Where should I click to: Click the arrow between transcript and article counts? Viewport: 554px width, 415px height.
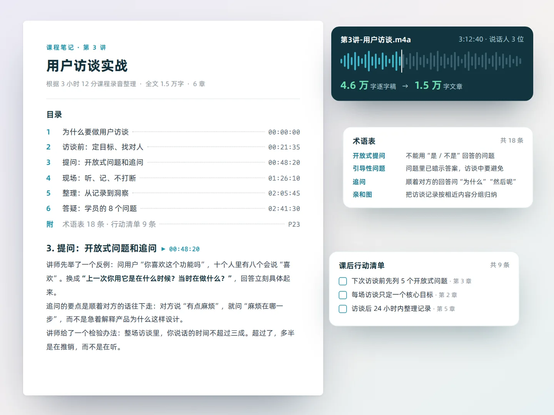pos(405,86)
